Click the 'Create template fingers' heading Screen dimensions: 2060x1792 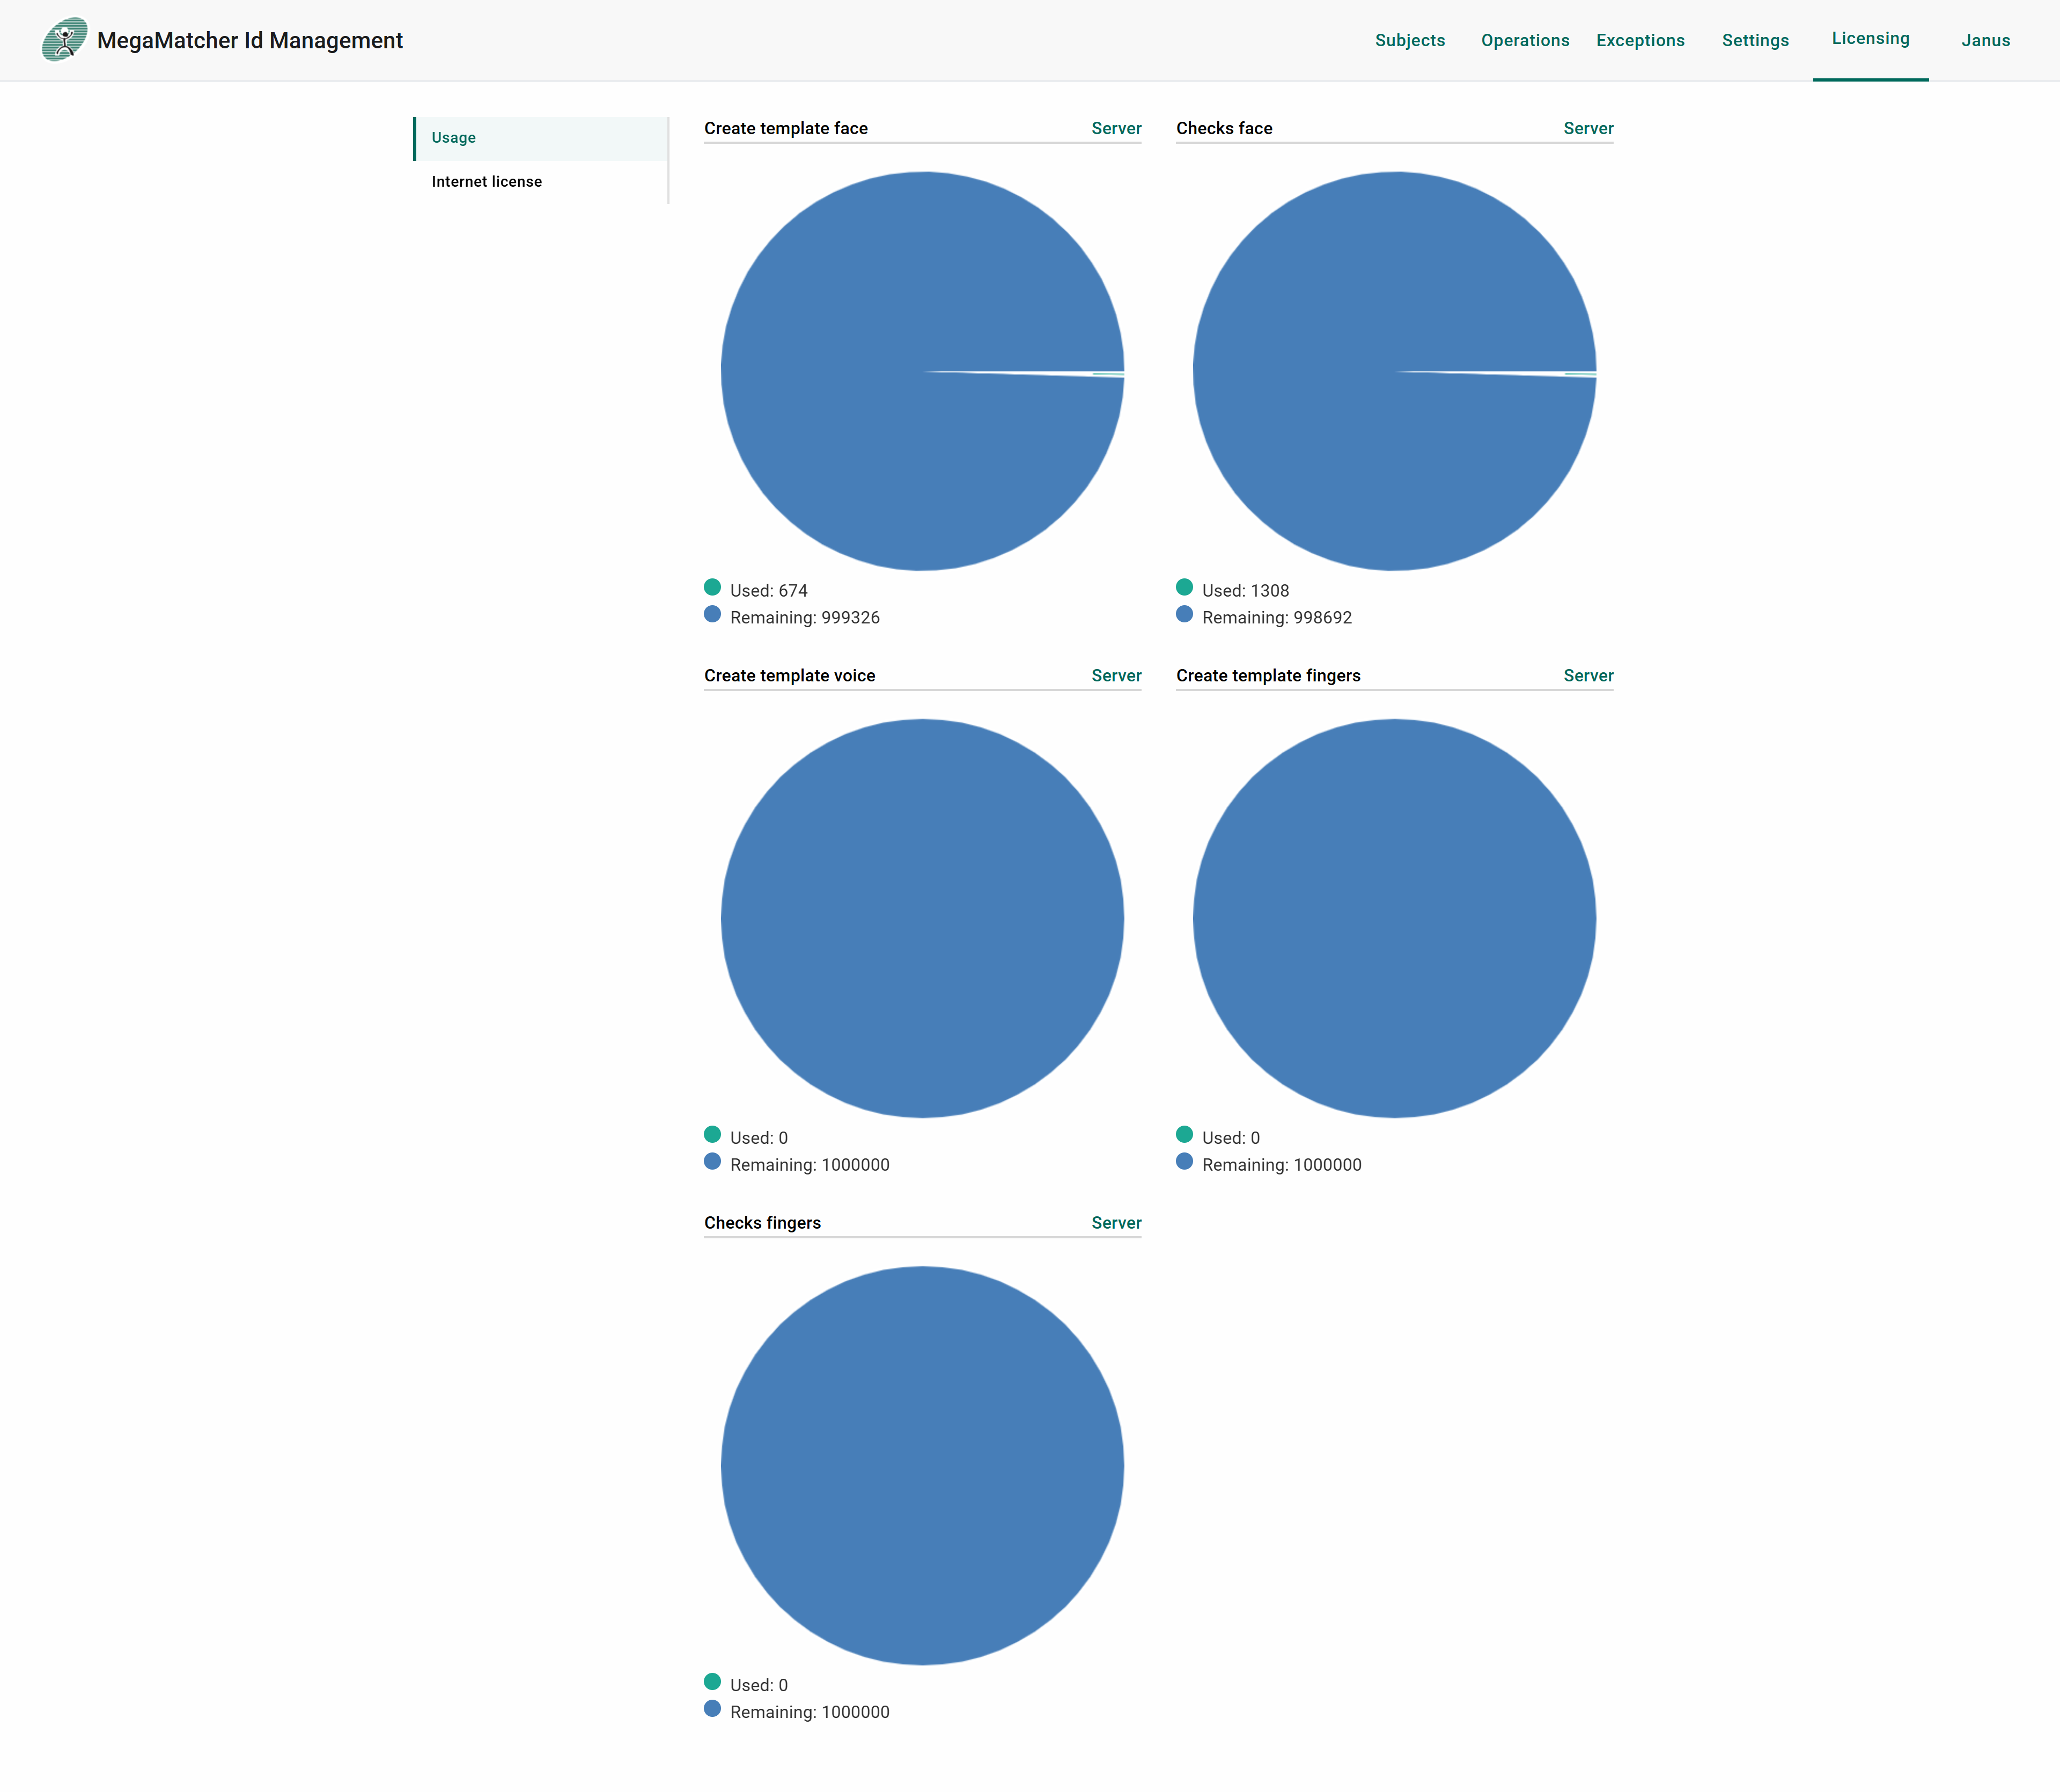1268,675
